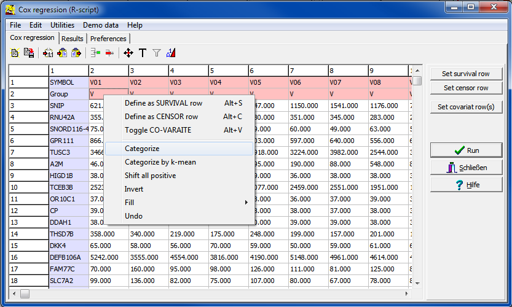Select the SYMBOL cell
Screen dimensions: 512x307
click(69, 82)
